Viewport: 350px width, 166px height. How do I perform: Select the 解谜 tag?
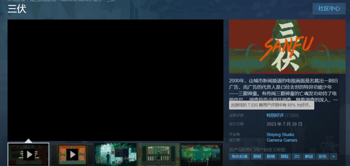[x=309, y=157]
